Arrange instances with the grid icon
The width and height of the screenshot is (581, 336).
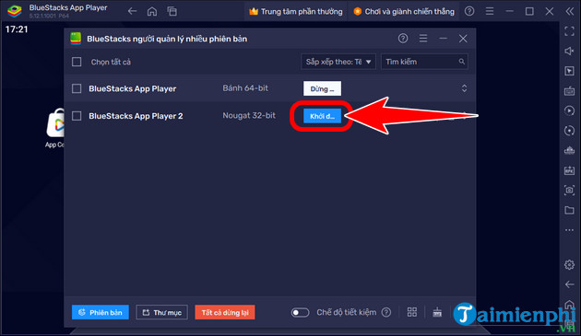[412, 312]
